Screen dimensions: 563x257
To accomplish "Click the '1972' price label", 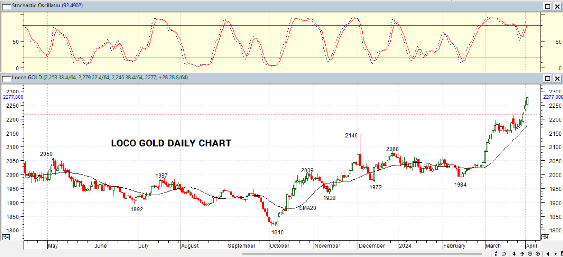I will [376, 187].
